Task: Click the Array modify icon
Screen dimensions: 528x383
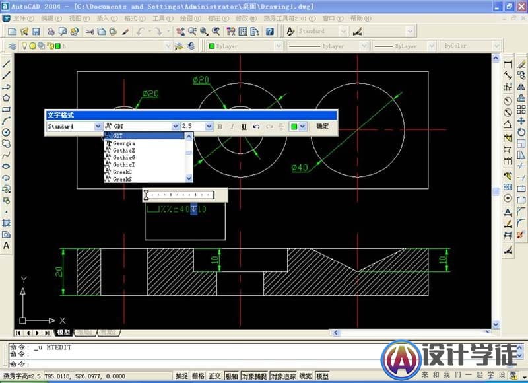Action: [x=521, y=110]
